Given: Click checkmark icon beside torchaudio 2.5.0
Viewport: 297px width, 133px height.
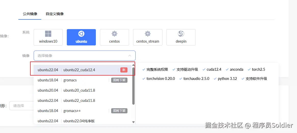Looking at the screenshot, I should (x=180, y=79).
